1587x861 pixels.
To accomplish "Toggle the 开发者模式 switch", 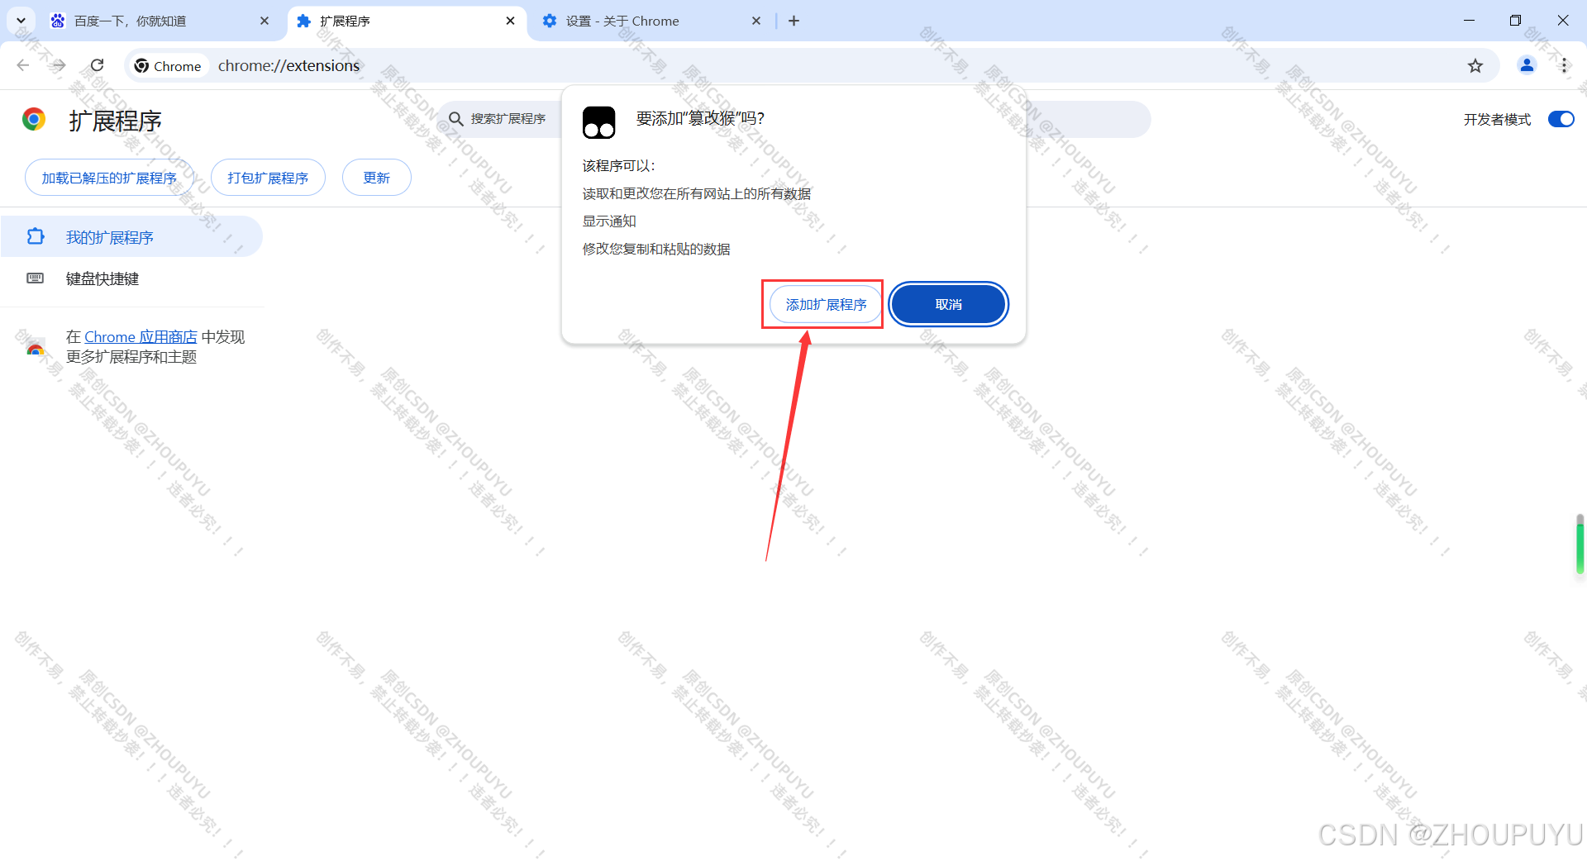I will (x=1561, y=119).
